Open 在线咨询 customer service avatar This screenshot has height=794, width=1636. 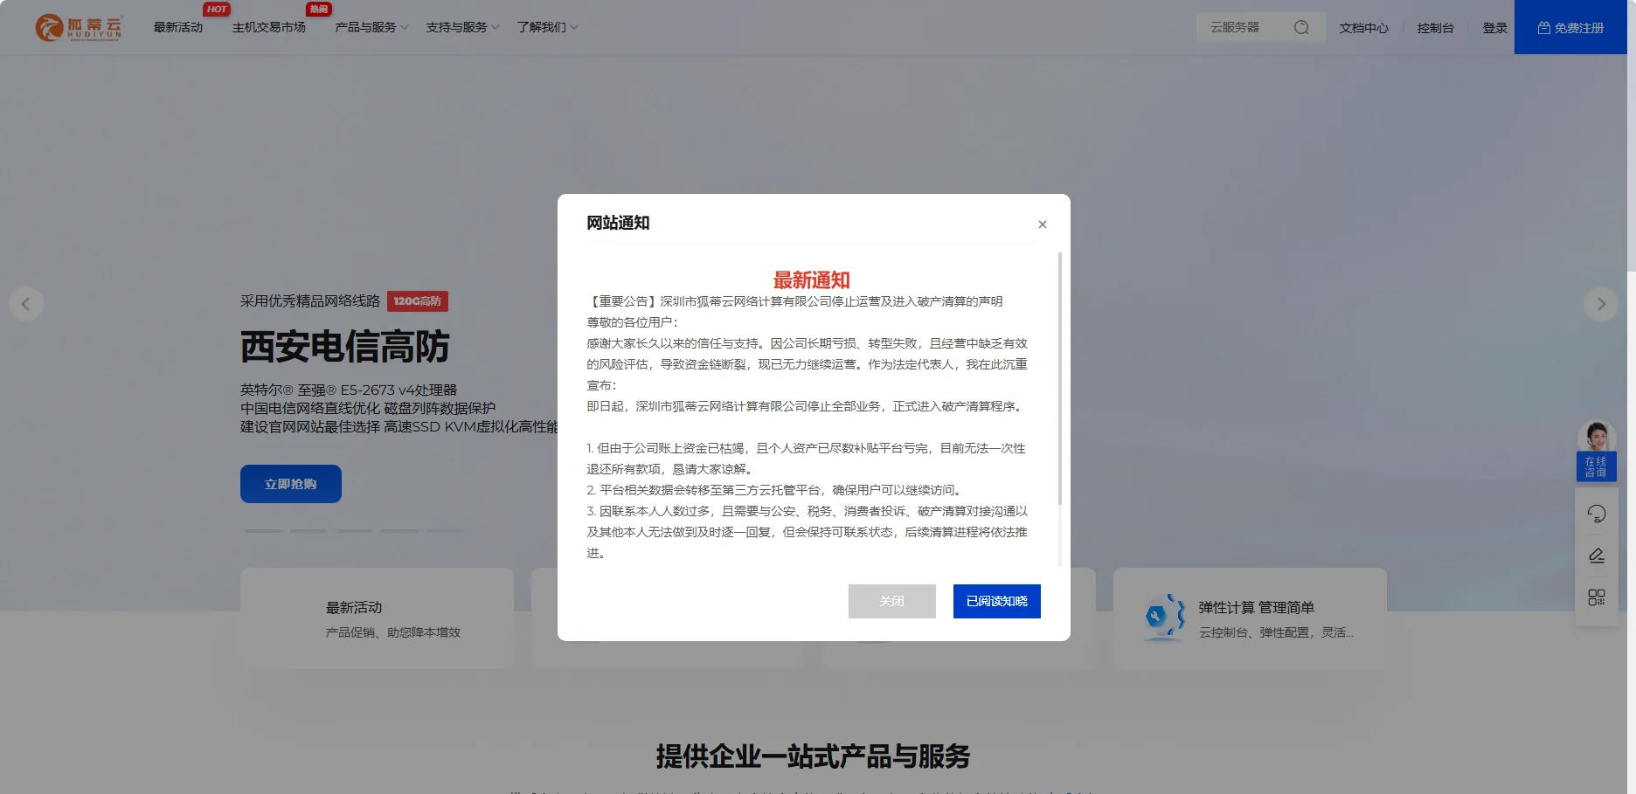[1596, 451]
